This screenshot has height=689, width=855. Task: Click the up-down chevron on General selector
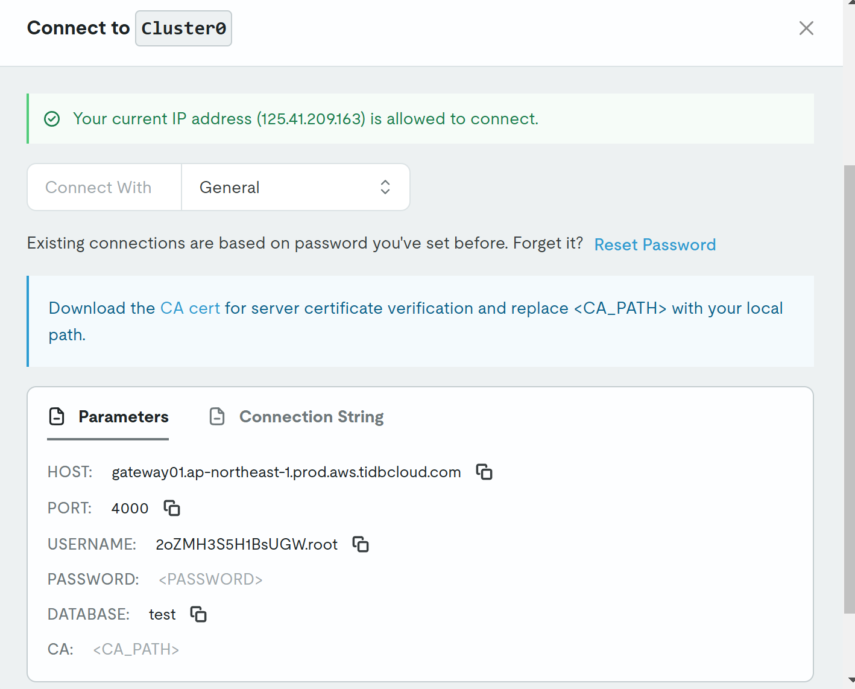[385, 188]
